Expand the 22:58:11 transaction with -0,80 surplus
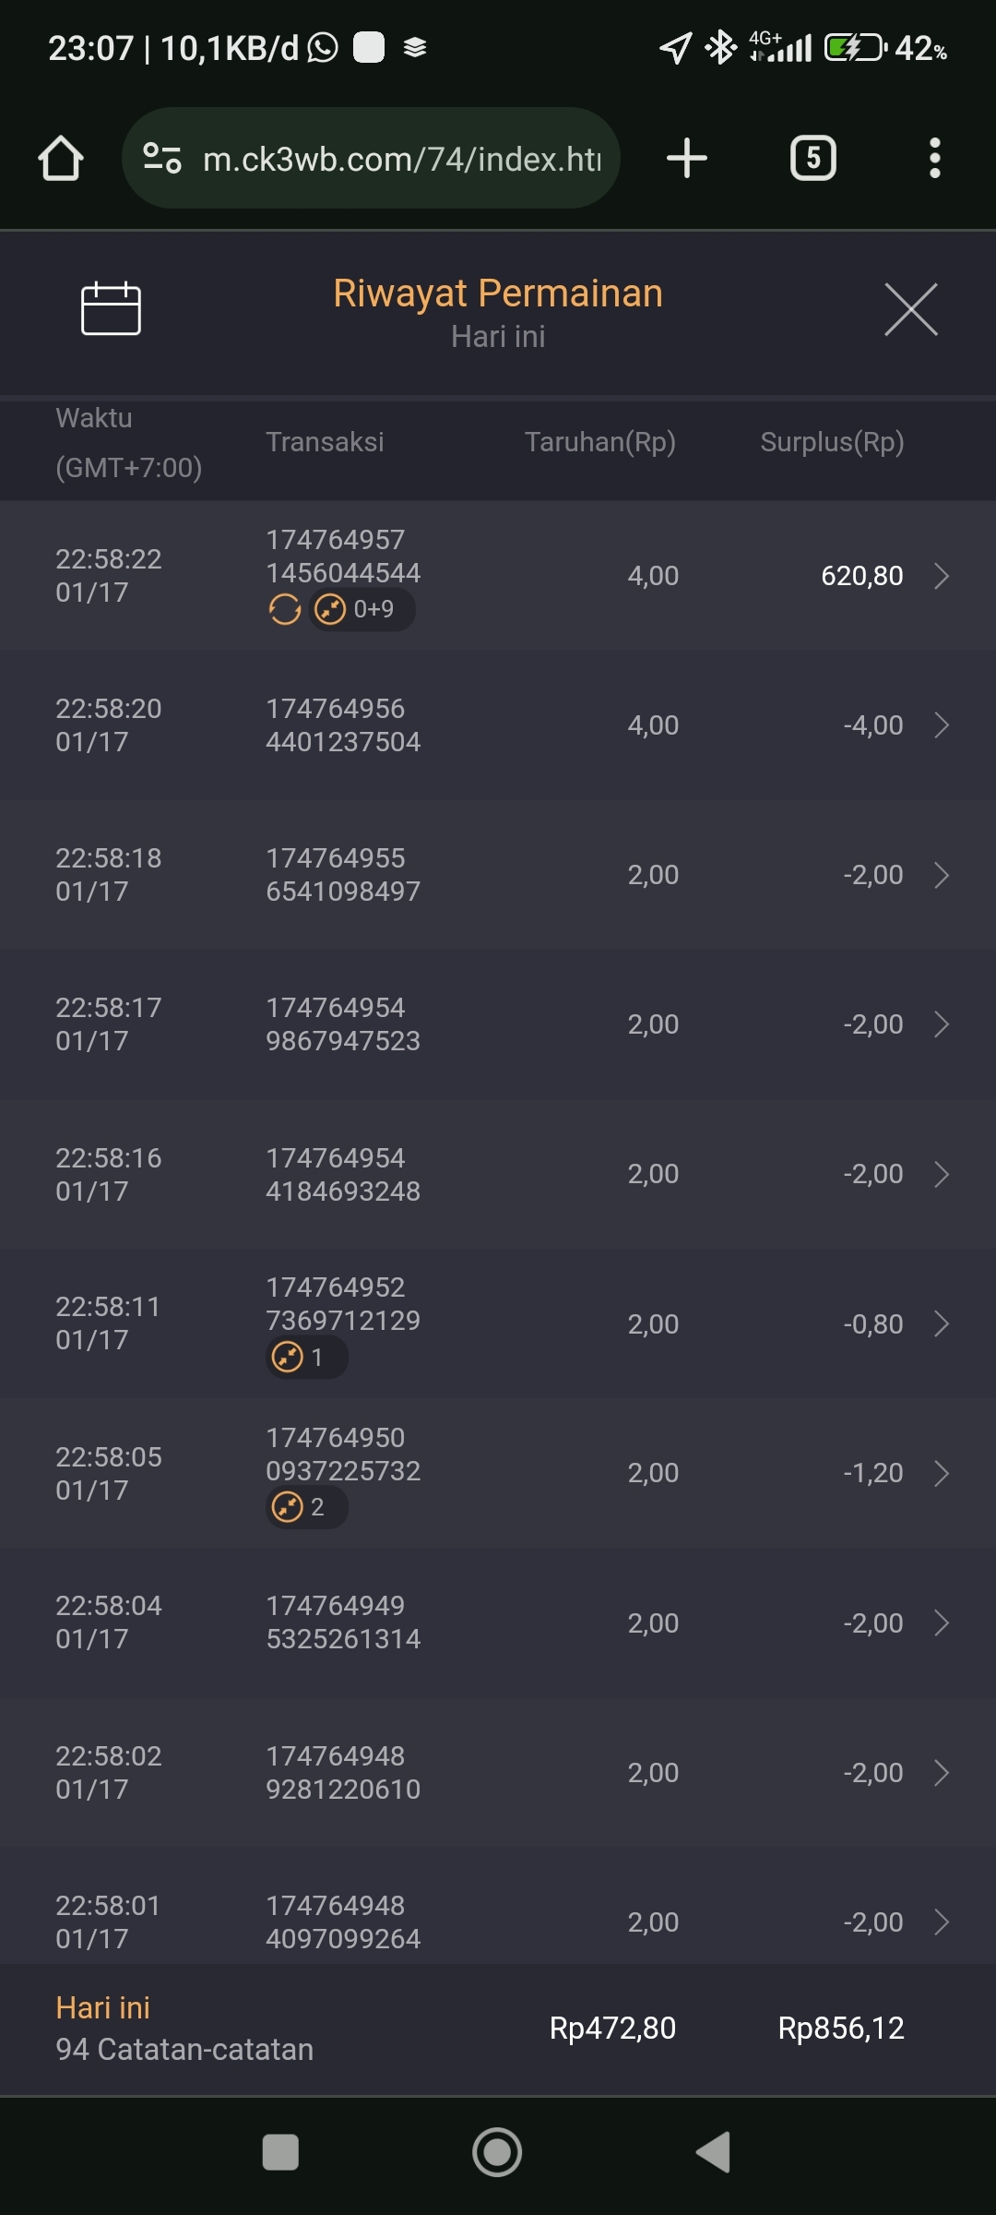The width and height of the screenshot is (996, 2215). tap(941, 1323)
